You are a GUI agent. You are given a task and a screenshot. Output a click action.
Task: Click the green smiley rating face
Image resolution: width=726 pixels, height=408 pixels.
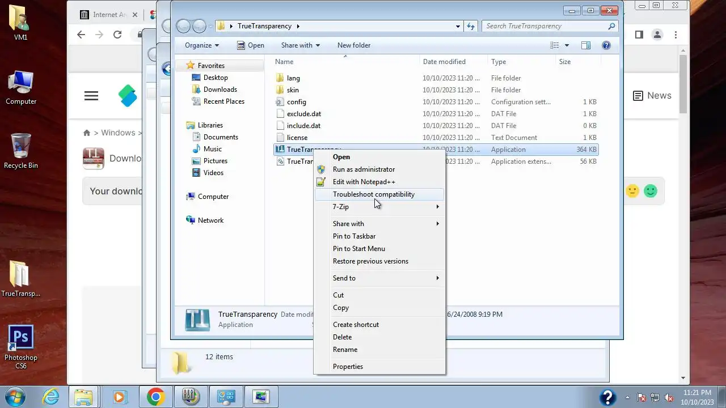pos(651,191)
